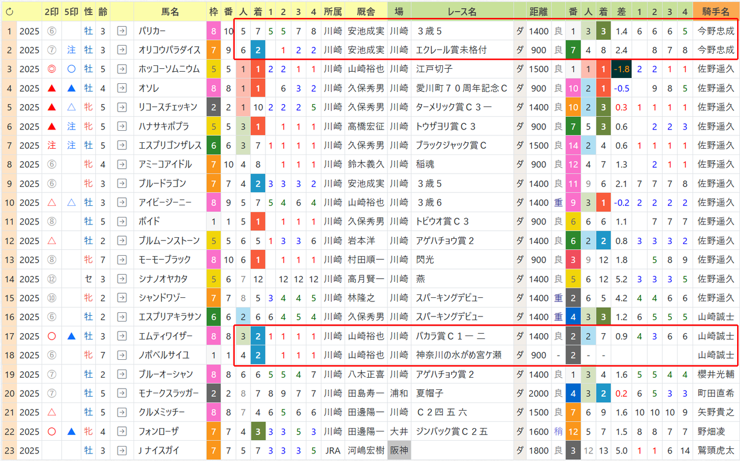Click the 差 column header

pyautogui.click(x=621, y=11)
